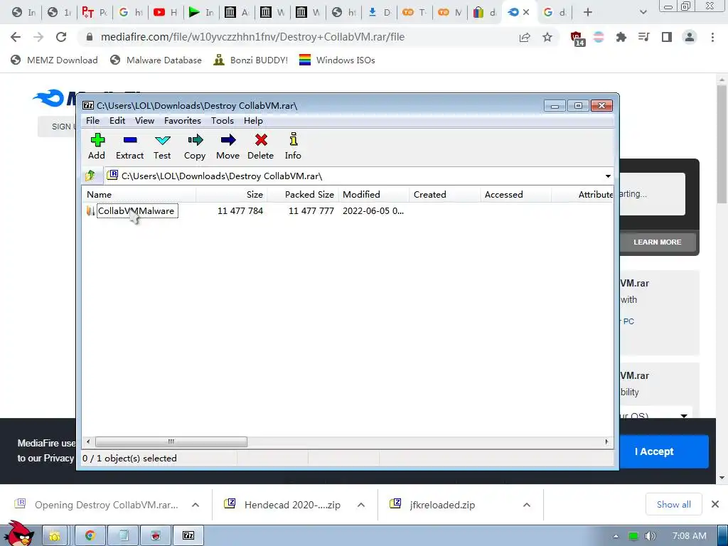Open the Chrome three-dot menu
728x546 pixels.
(x=712, y=37)
